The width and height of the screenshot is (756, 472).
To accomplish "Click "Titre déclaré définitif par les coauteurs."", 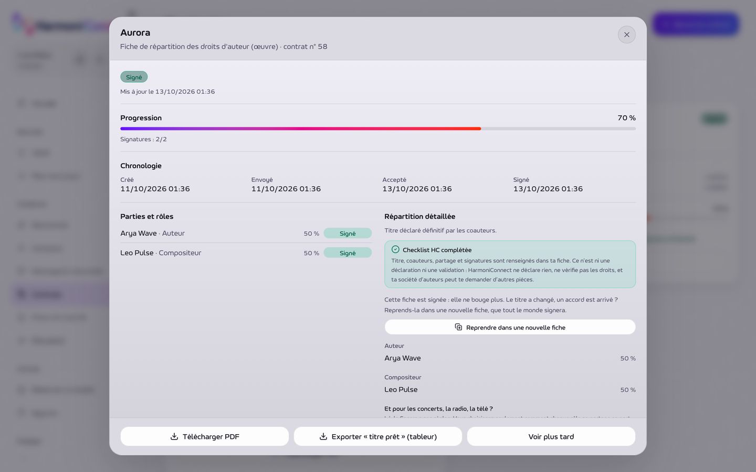I will [440, 231].
